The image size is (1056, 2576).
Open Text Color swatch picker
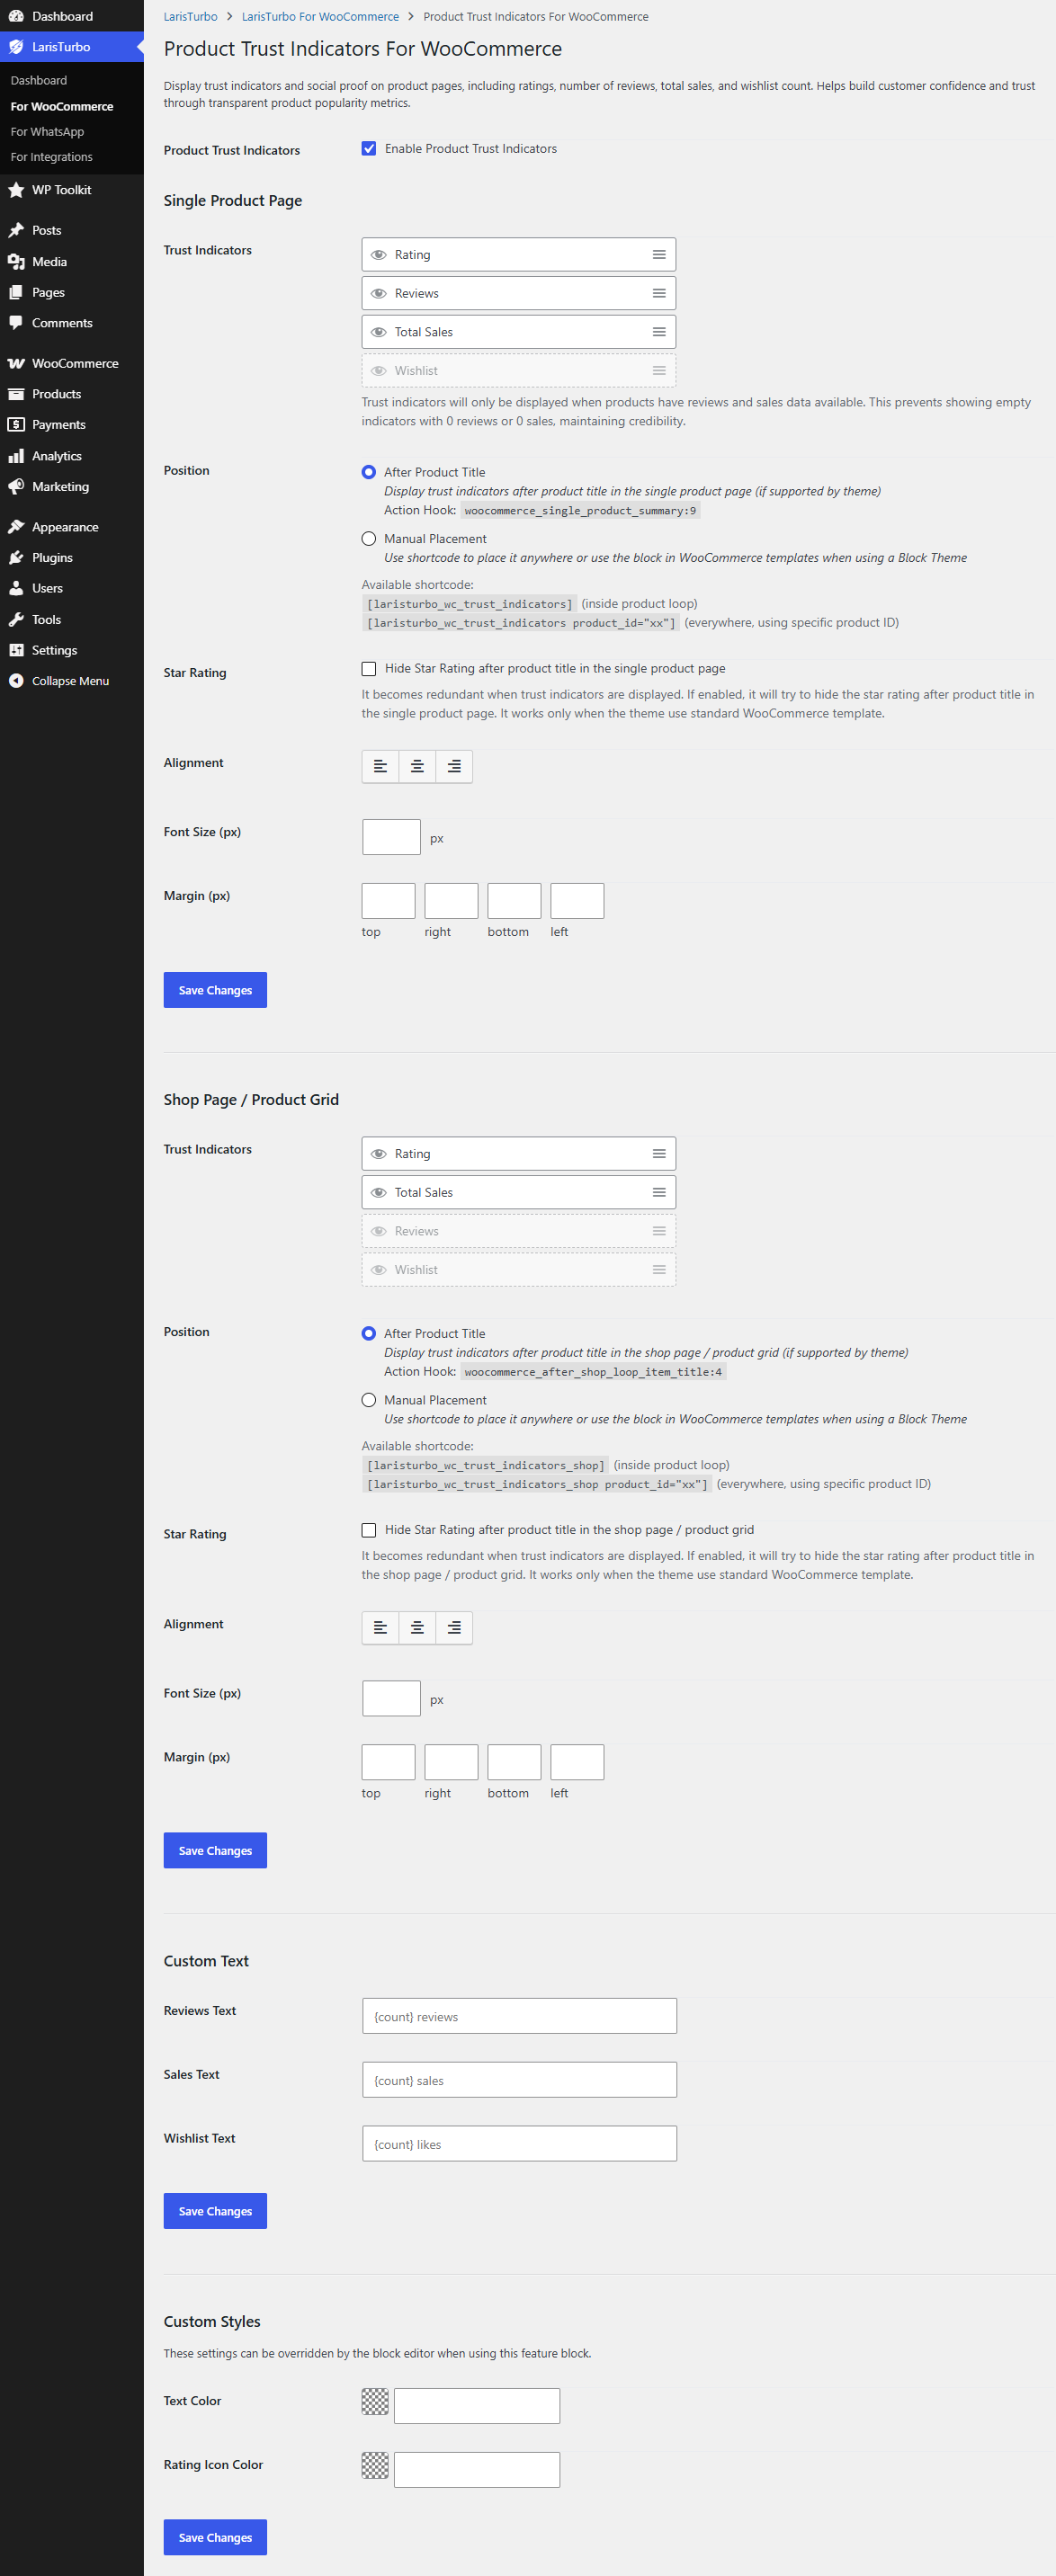click(375, 2401)
